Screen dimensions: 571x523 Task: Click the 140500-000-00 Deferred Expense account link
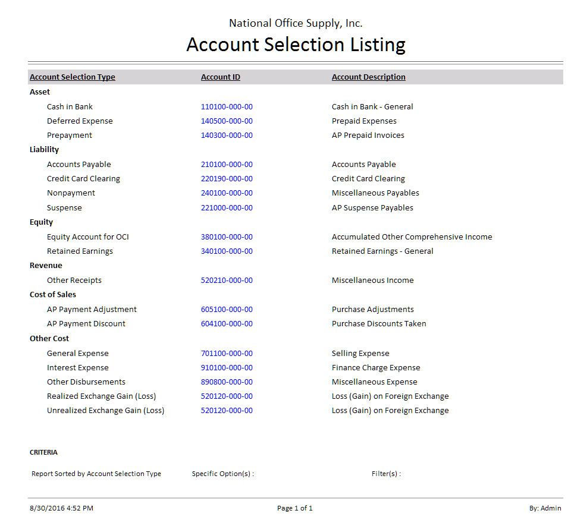[x=227, y=121]
